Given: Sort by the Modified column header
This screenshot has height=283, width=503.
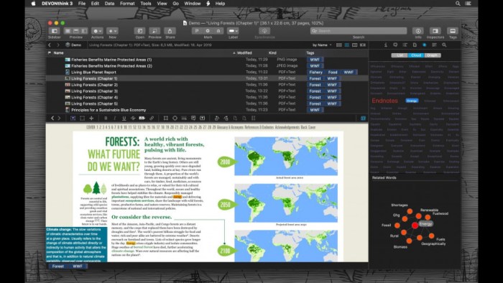Looking at the screenshot, I should pyautogui.click(x=244, y=53).
